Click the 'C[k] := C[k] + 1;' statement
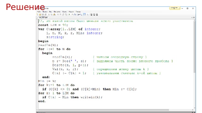 [x=69, y=73]
